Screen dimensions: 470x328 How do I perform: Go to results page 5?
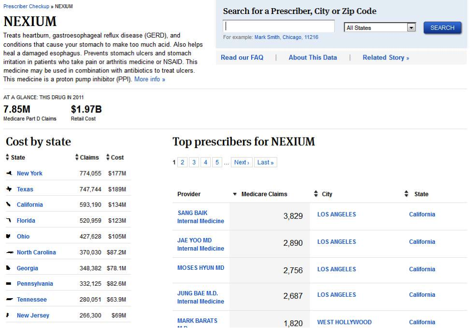tap(217, 163)
